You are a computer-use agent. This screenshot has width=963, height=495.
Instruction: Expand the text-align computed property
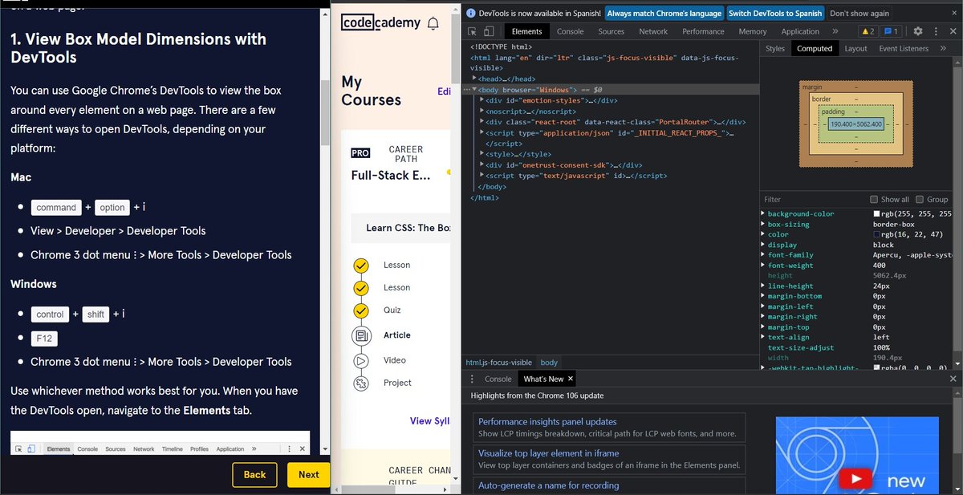point(762,338)
